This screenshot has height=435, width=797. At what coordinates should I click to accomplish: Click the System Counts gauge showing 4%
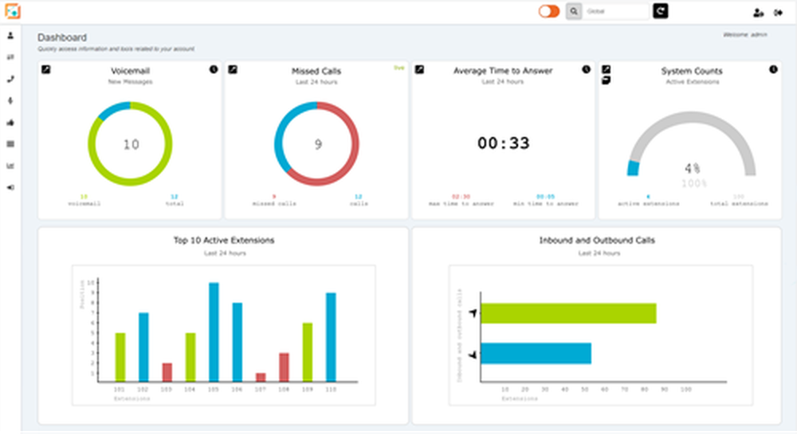[x=691, y=144]
